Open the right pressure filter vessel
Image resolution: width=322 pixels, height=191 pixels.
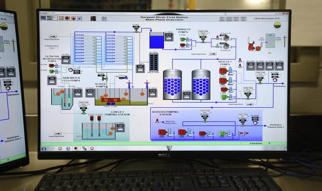[201, 85]
